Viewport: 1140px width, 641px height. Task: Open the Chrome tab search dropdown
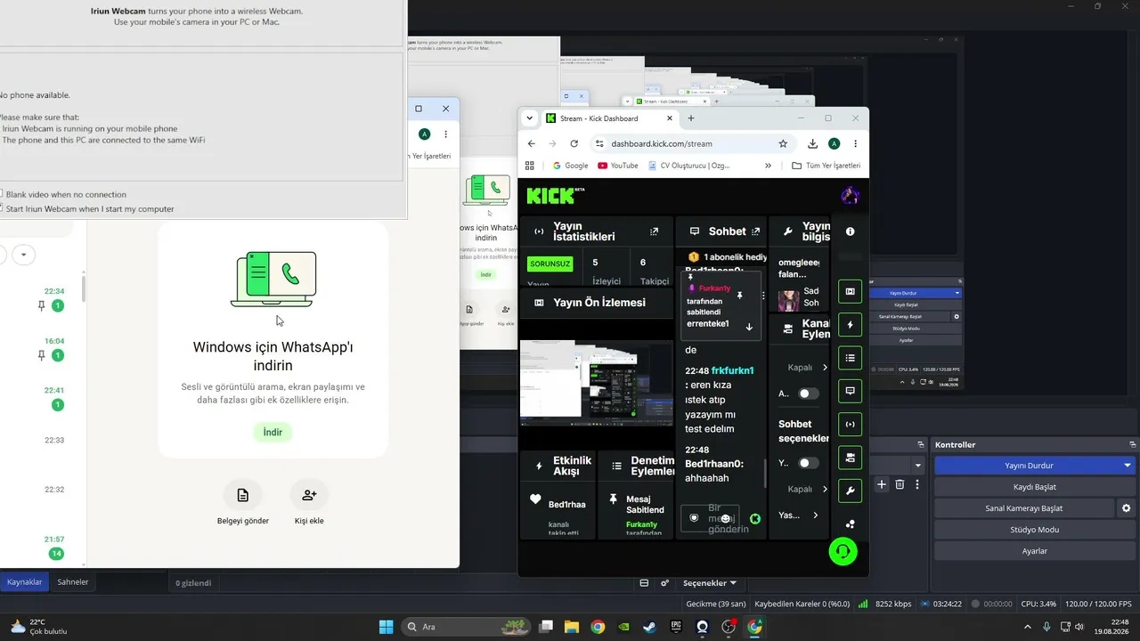530,118
